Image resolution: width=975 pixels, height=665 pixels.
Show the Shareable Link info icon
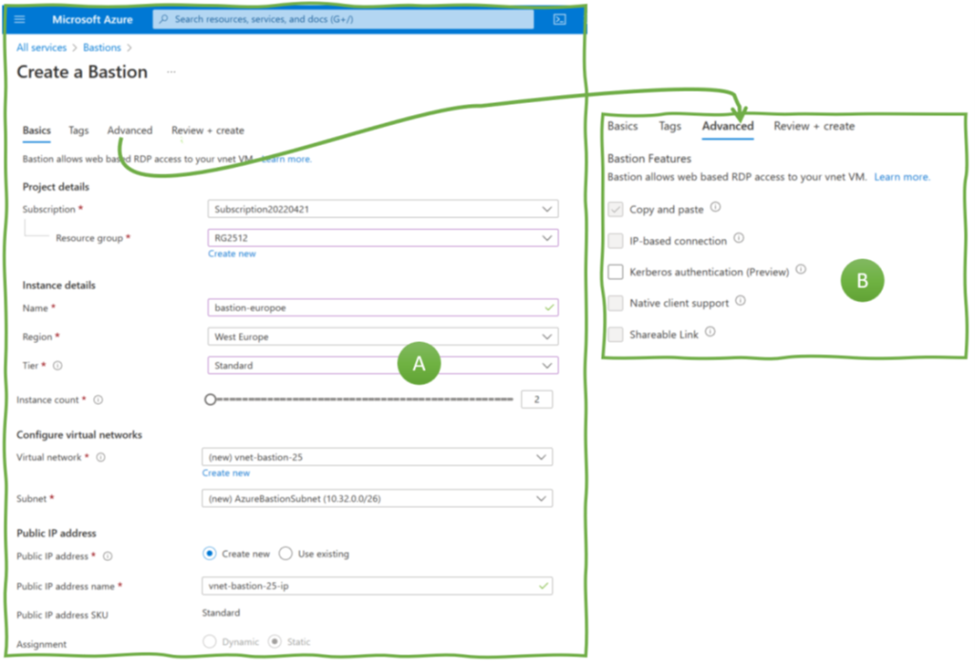[710, 332]
